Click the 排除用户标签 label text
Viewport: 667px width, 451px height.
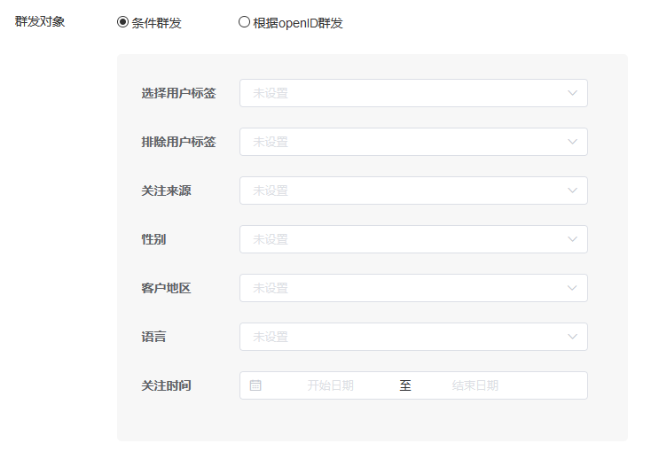178,142
